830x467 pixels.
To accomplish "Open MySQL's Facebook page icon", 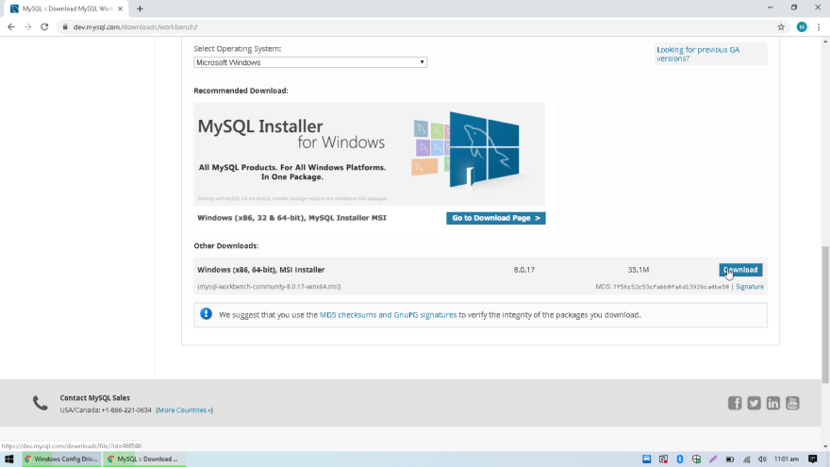I will pos(735,403).
